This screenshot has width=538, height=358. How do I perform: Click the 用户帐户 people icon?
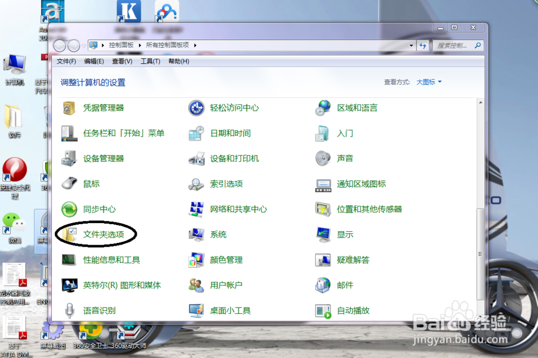click(196, 285)
